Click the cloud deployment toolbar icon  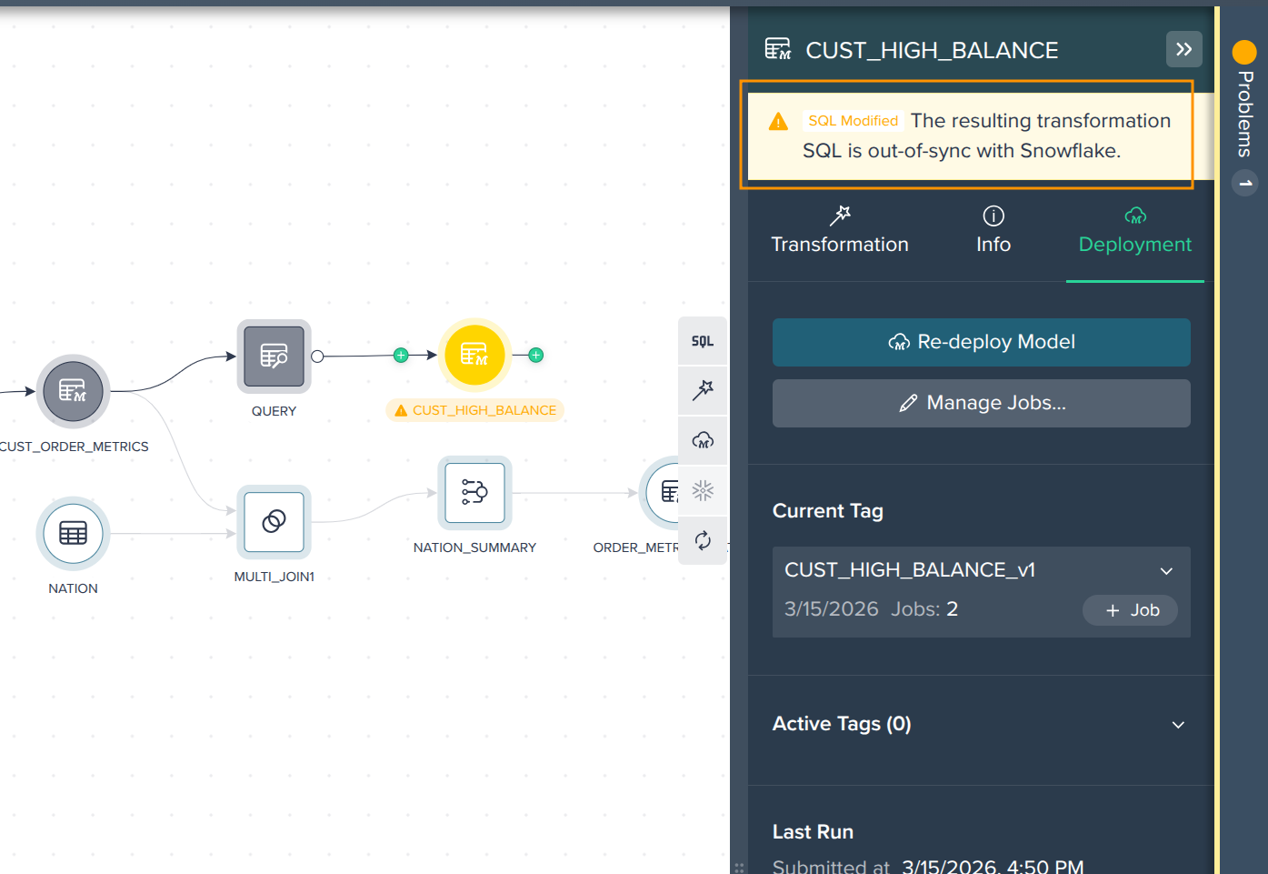tap(702, 440)
